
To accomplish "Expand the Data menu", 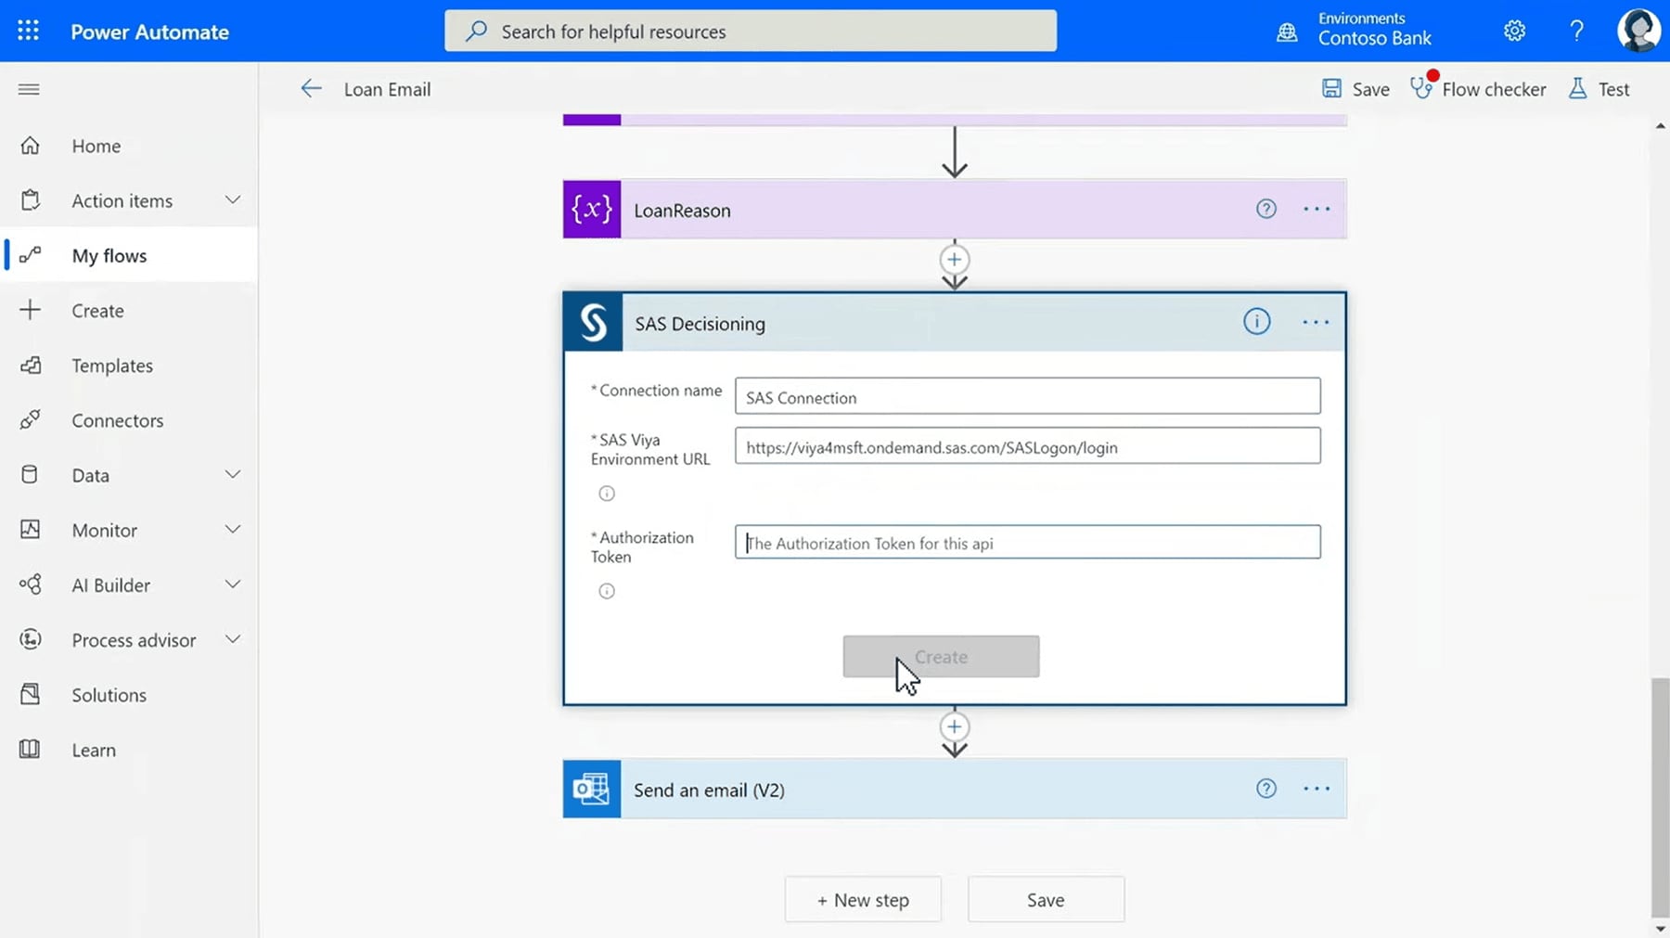I will click(233, 475).
